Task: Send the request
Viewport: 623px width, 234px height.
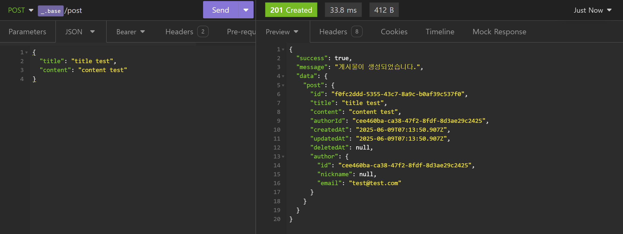Action: coord(221,10)
